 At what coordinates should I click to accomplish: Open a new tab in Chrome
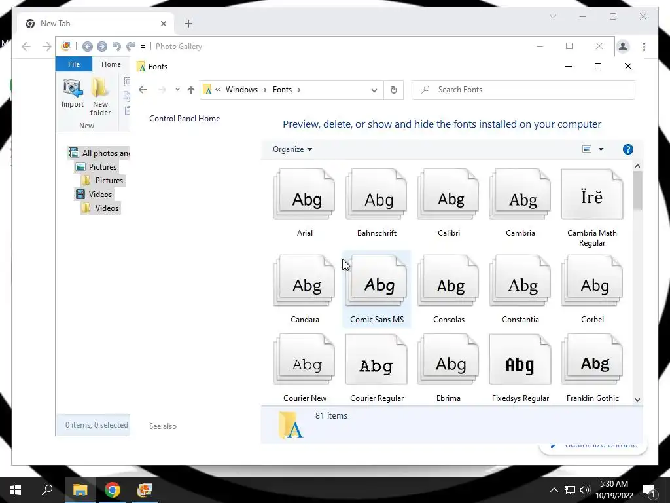coord(188,24)
